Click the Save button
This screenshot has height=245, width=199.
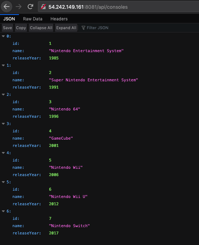[7, 28]
